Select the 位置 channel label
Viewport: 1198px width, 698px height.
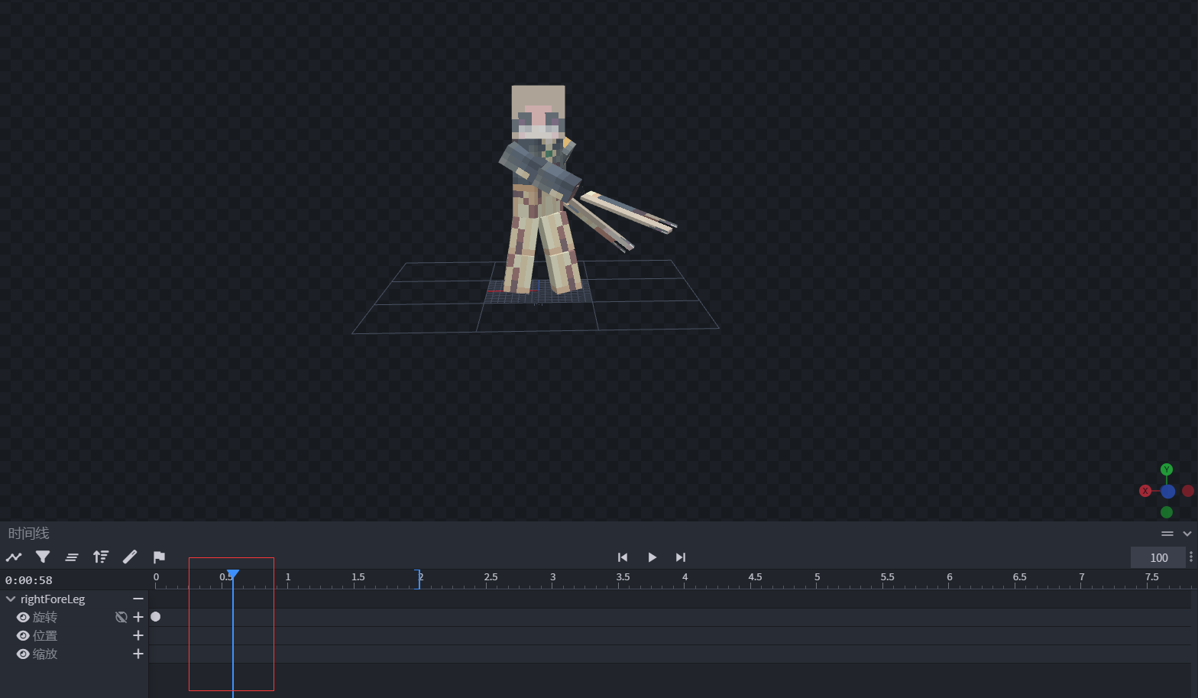pyautogui.click(x=45, y=635)
